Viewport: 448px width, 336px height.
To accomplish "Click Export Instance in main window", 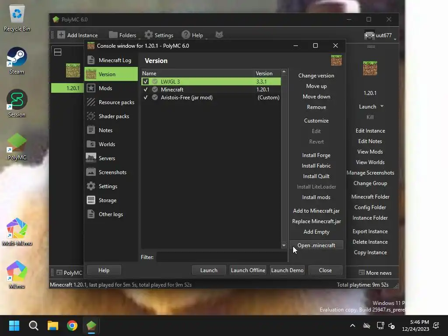I will 370,231.
